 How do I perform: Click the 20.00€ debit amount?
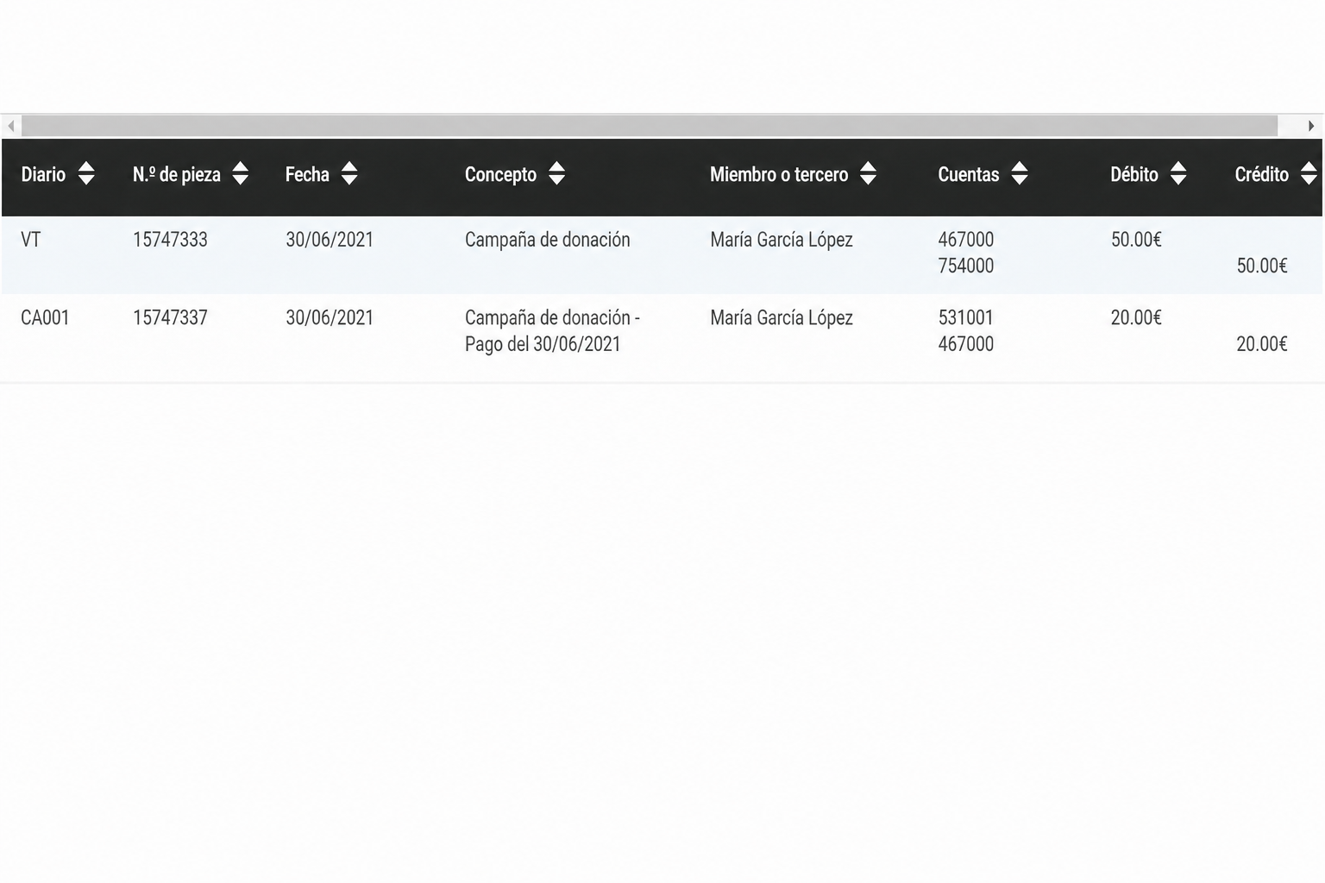(1136, 317)
